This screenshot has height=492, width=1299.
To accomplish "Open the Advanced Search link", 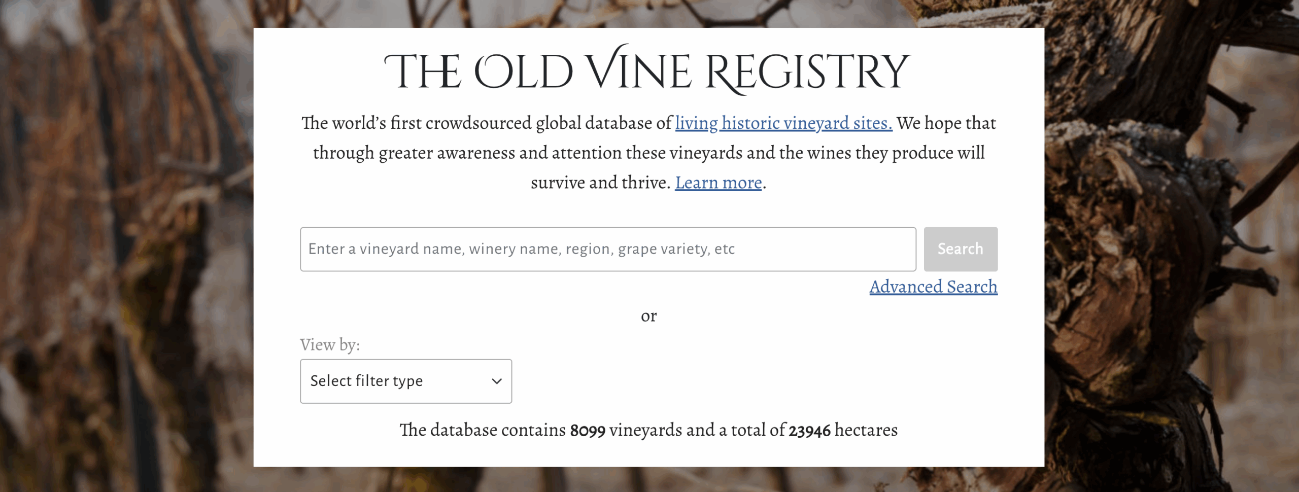I will pos(933,287).
